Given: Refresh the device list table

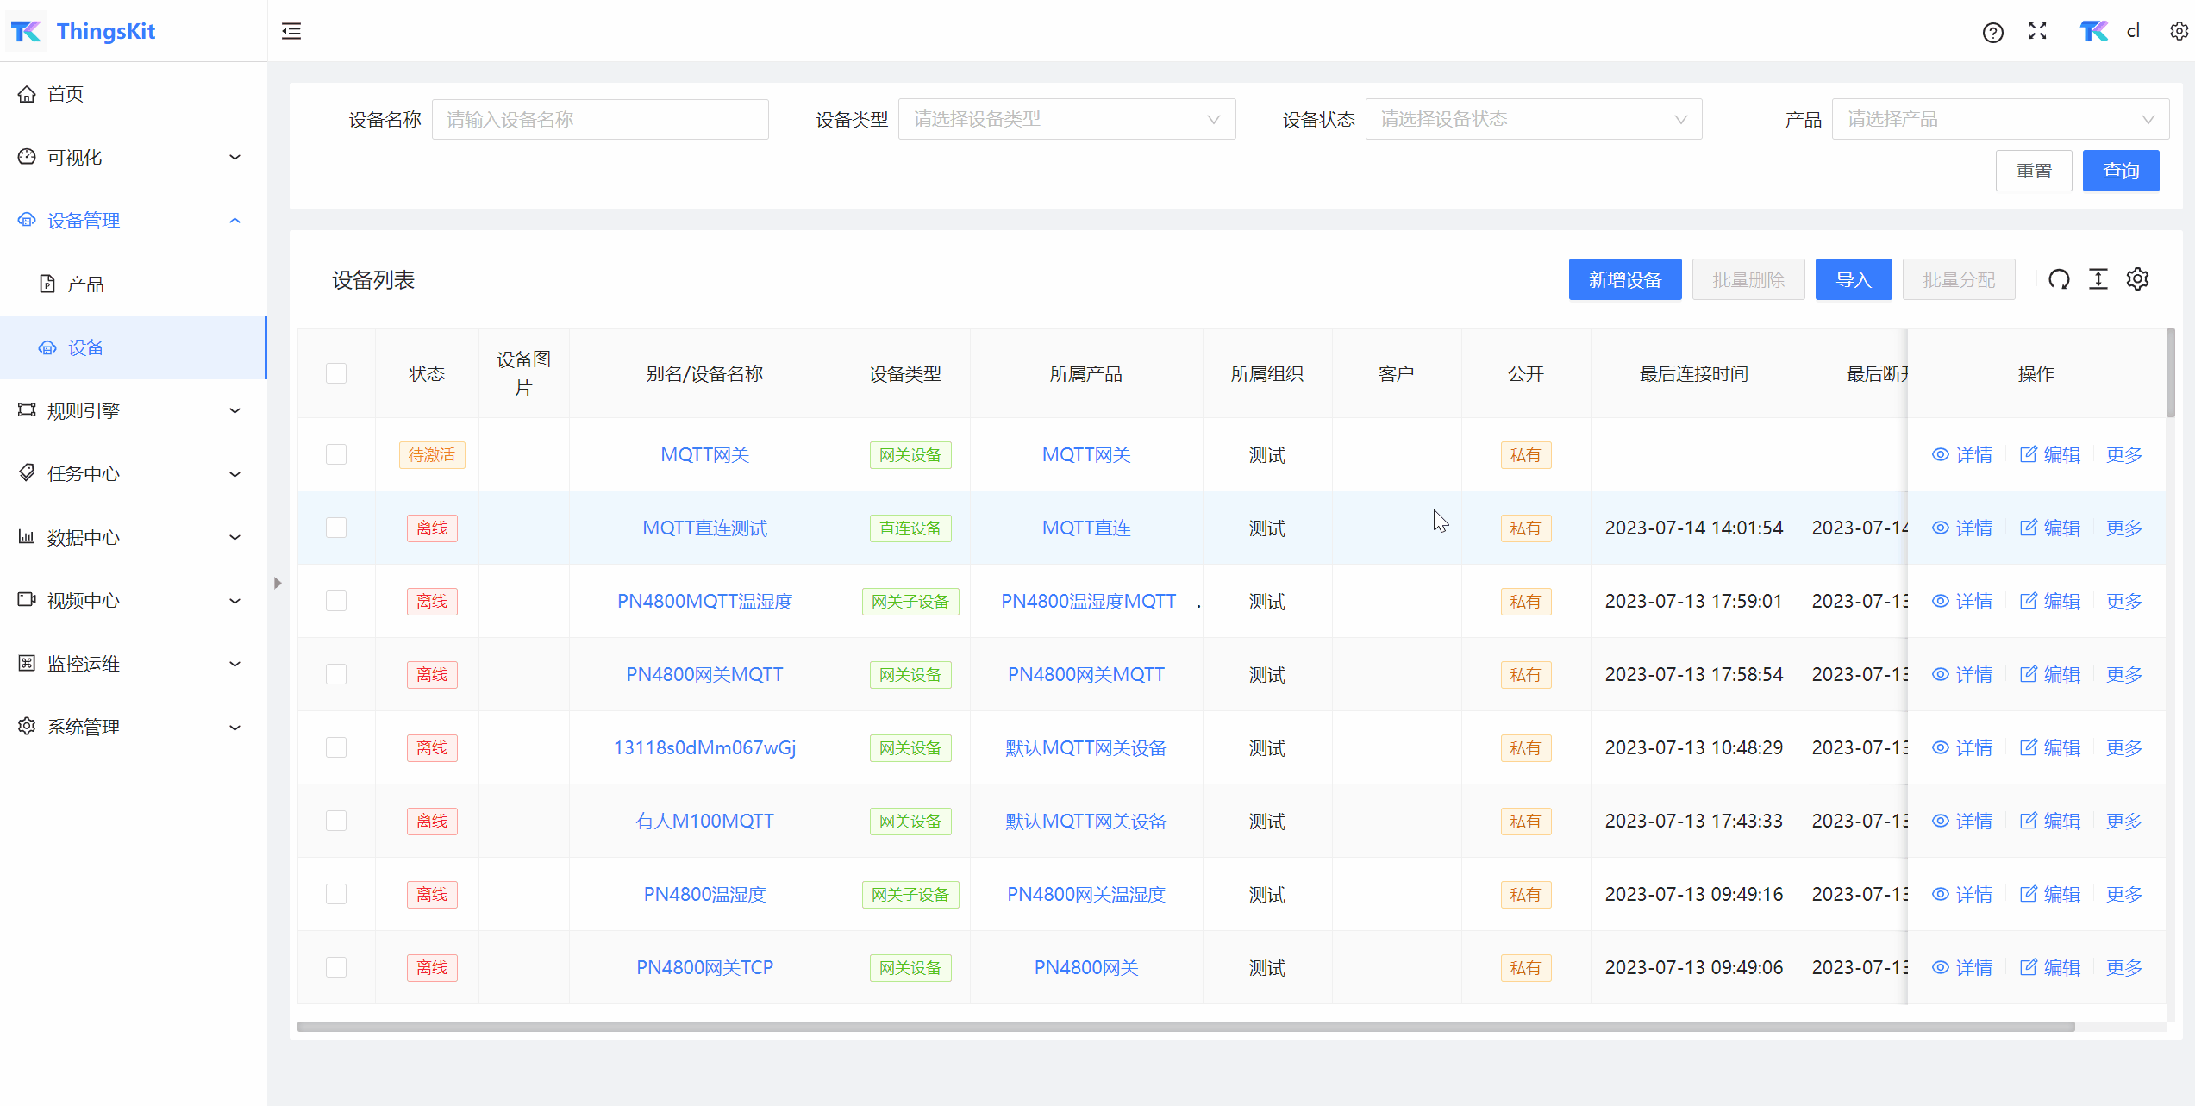Looking at the screenshot, I should [x=2059, y=279].
